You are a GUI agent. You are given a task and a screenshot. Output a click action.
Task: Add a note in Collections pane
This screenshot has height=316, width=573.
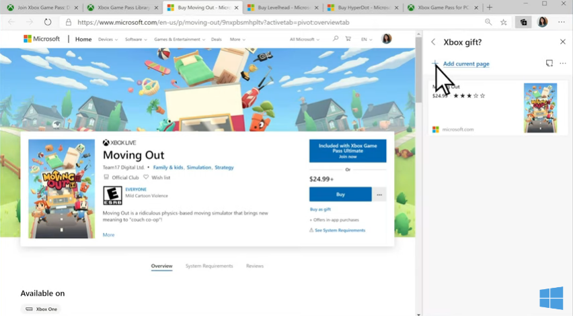point(549,64)
